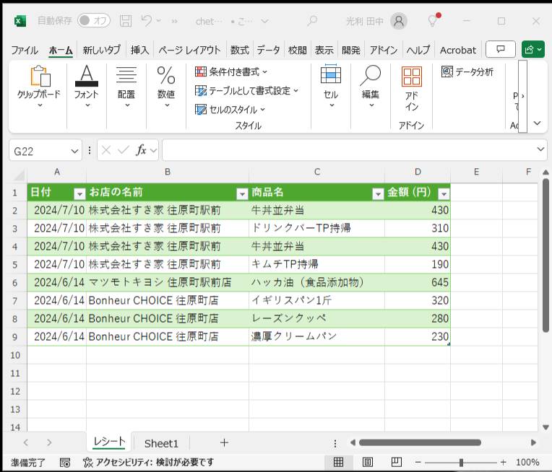Open the 開発 ribbon tab
552x472 pixels.
click(351, 51)
